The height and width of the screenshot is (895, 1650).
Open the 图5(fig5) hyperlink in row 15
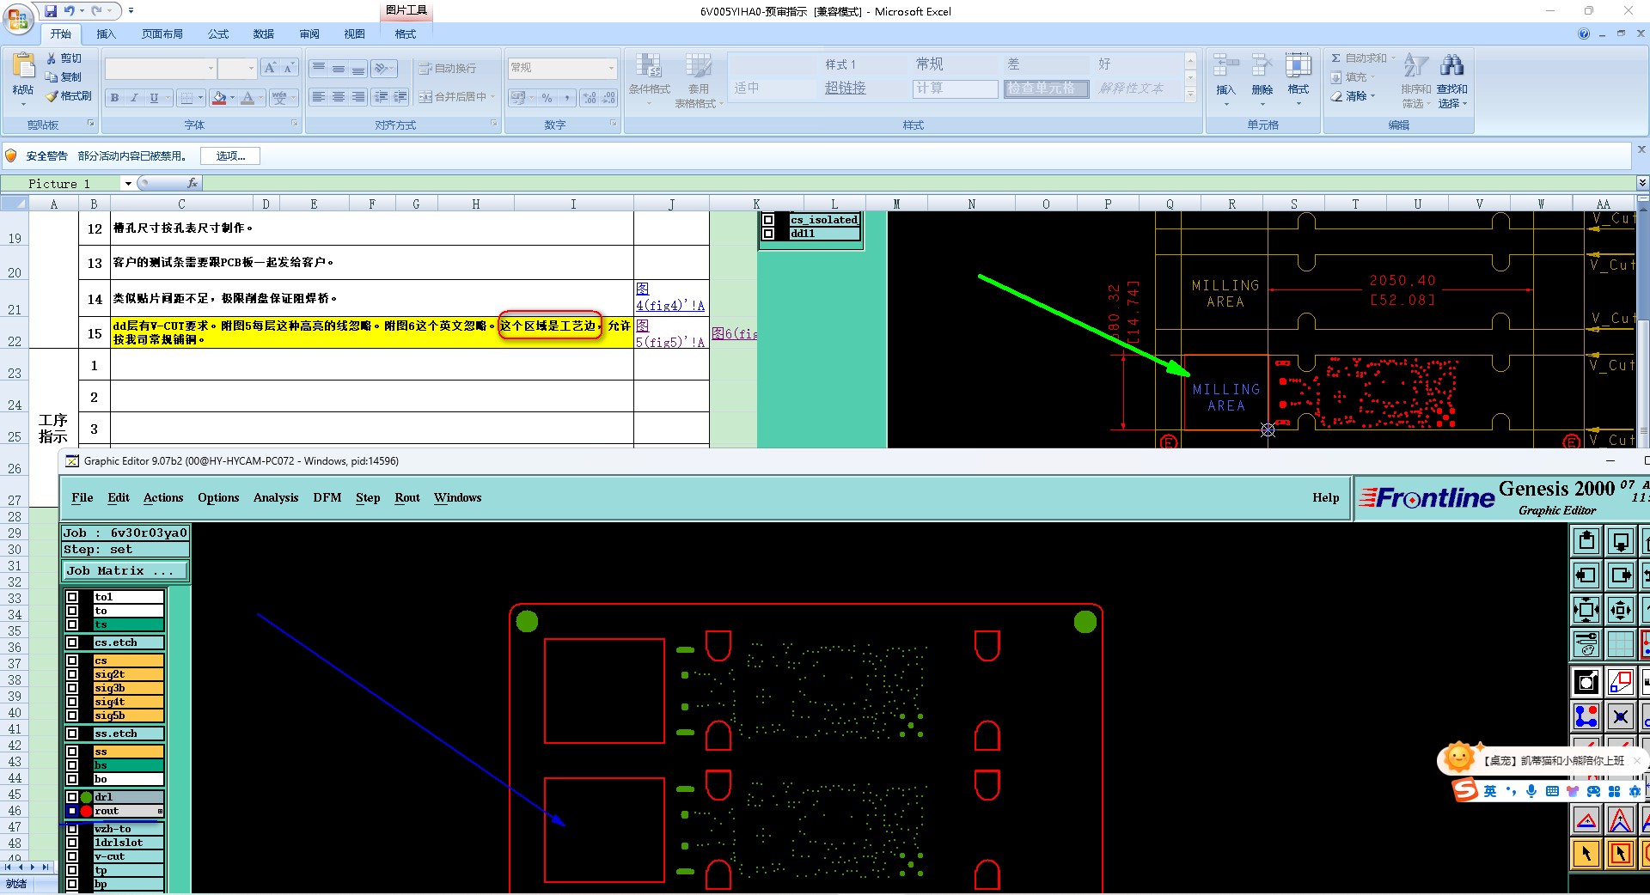click(669, 333)
